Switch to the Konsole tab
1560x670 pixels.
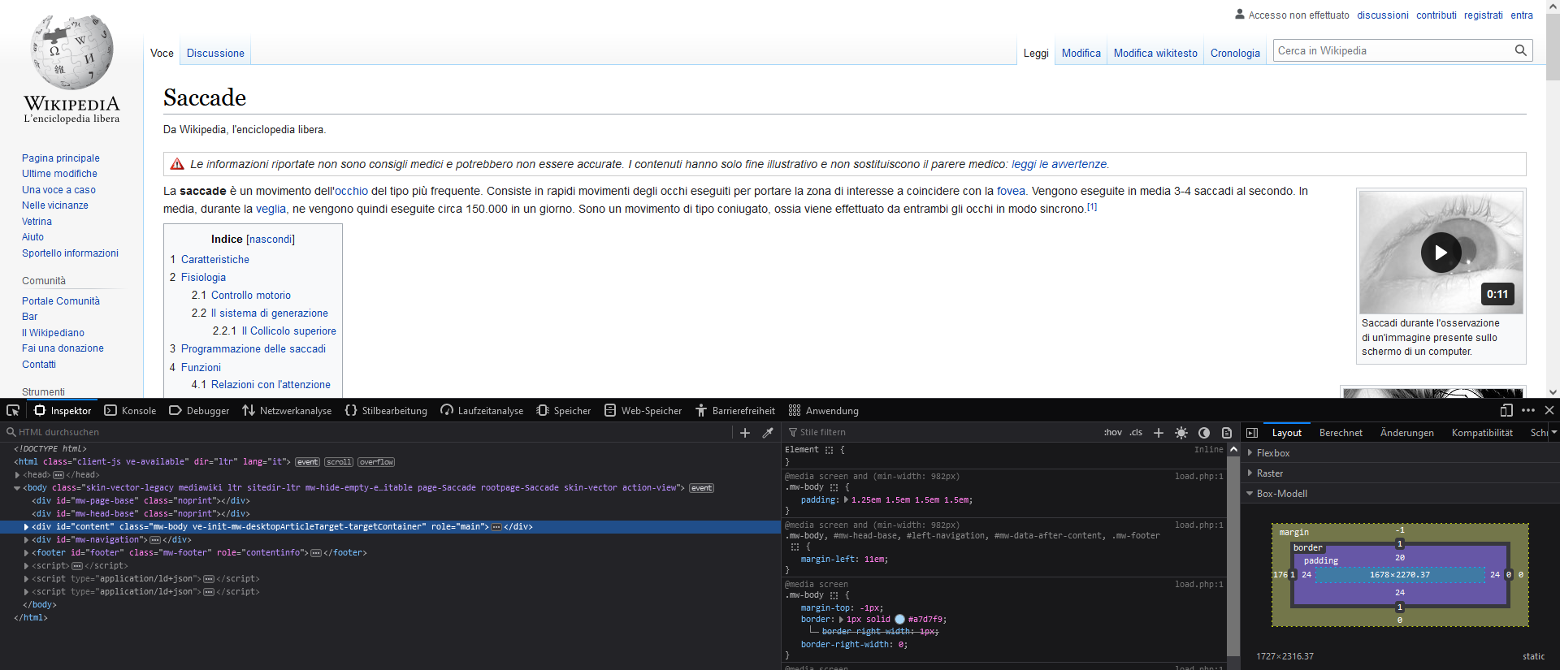pos(130,411)
